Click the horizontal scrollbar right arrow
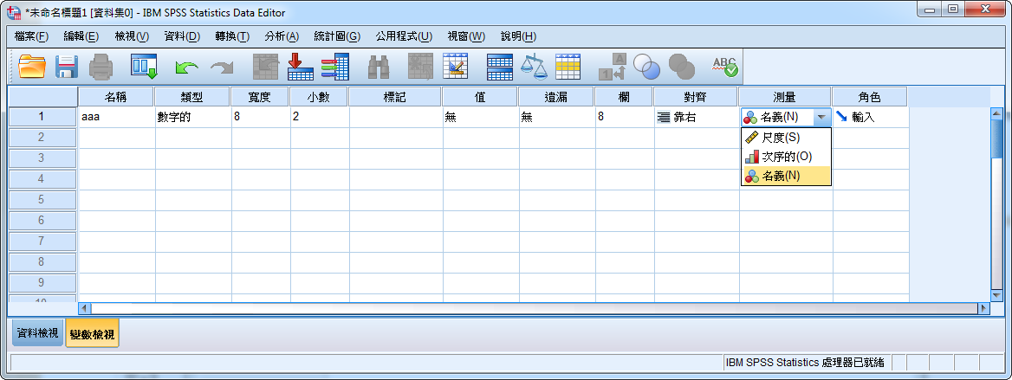1012x380 pixels. pyautogui.click(x=983, y=308)
